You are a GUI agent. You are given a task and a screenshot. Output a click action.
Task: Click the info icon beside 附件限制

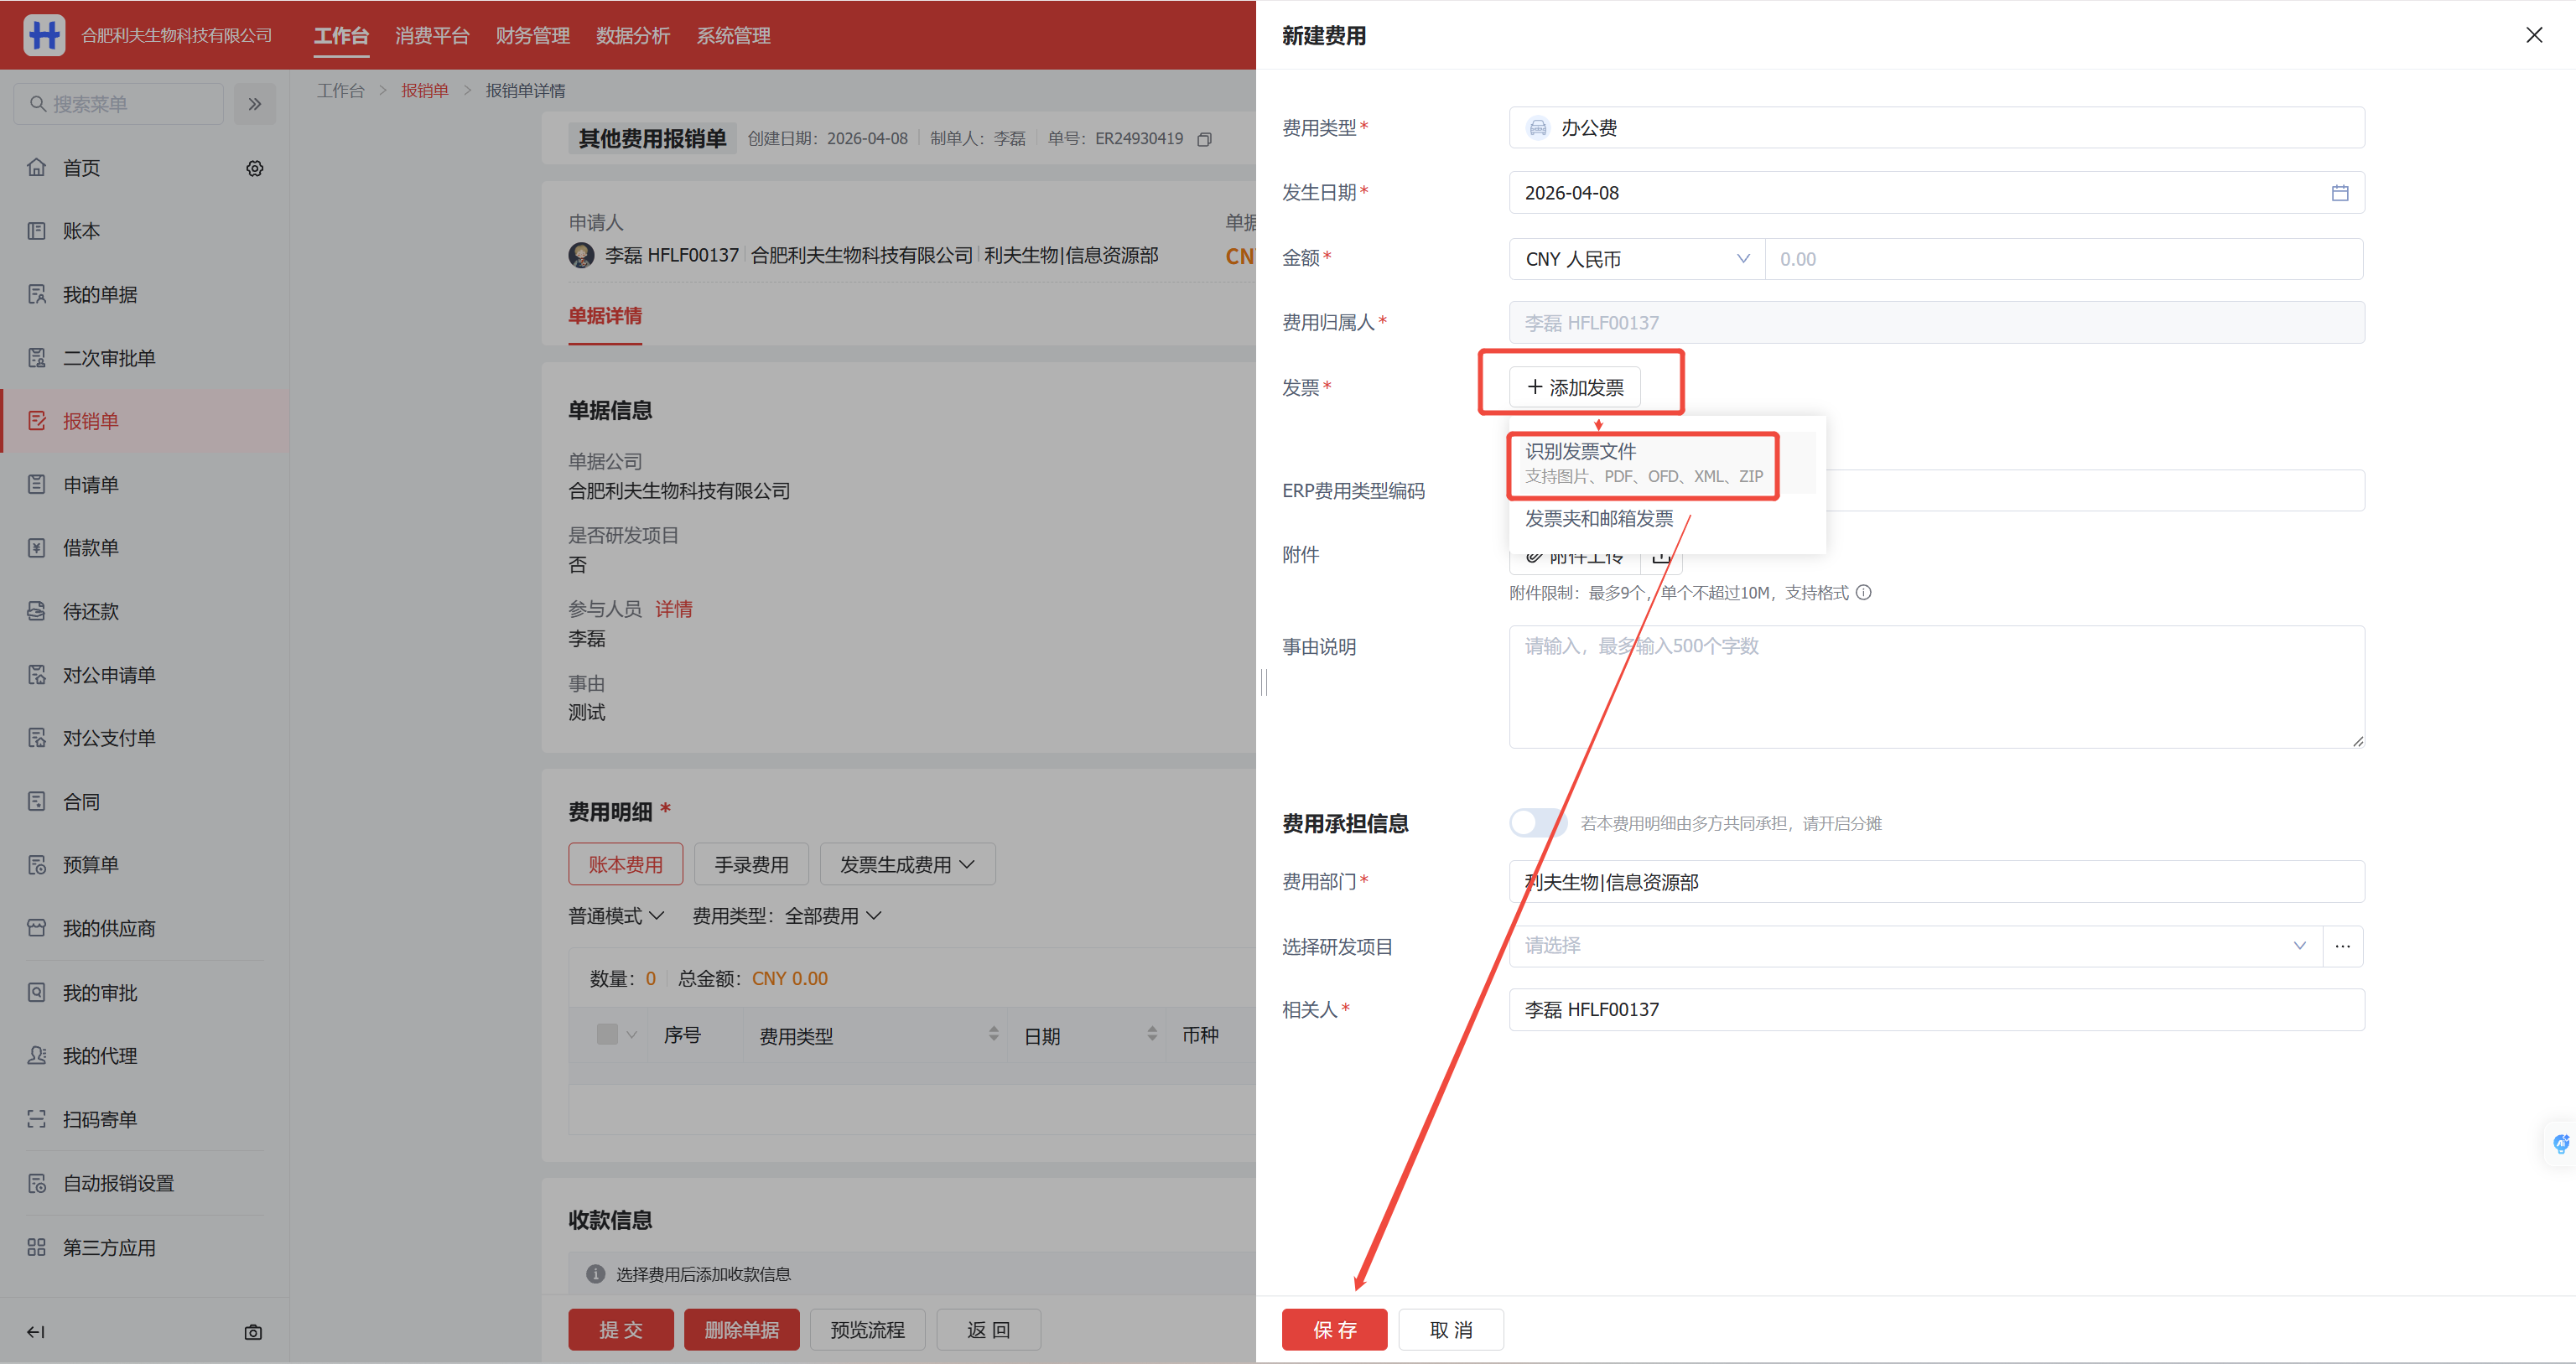[1863, 593]
